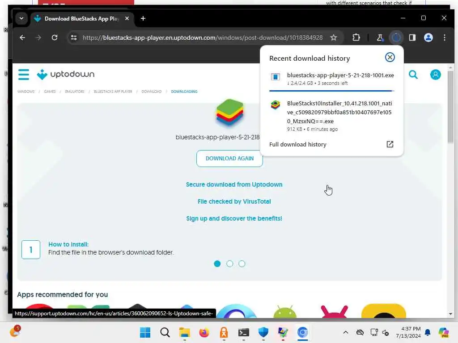Click the page vertical scrollbar thumb
Image resolution: width=458 pixels, height=343 pixels.
coord(451,106)
